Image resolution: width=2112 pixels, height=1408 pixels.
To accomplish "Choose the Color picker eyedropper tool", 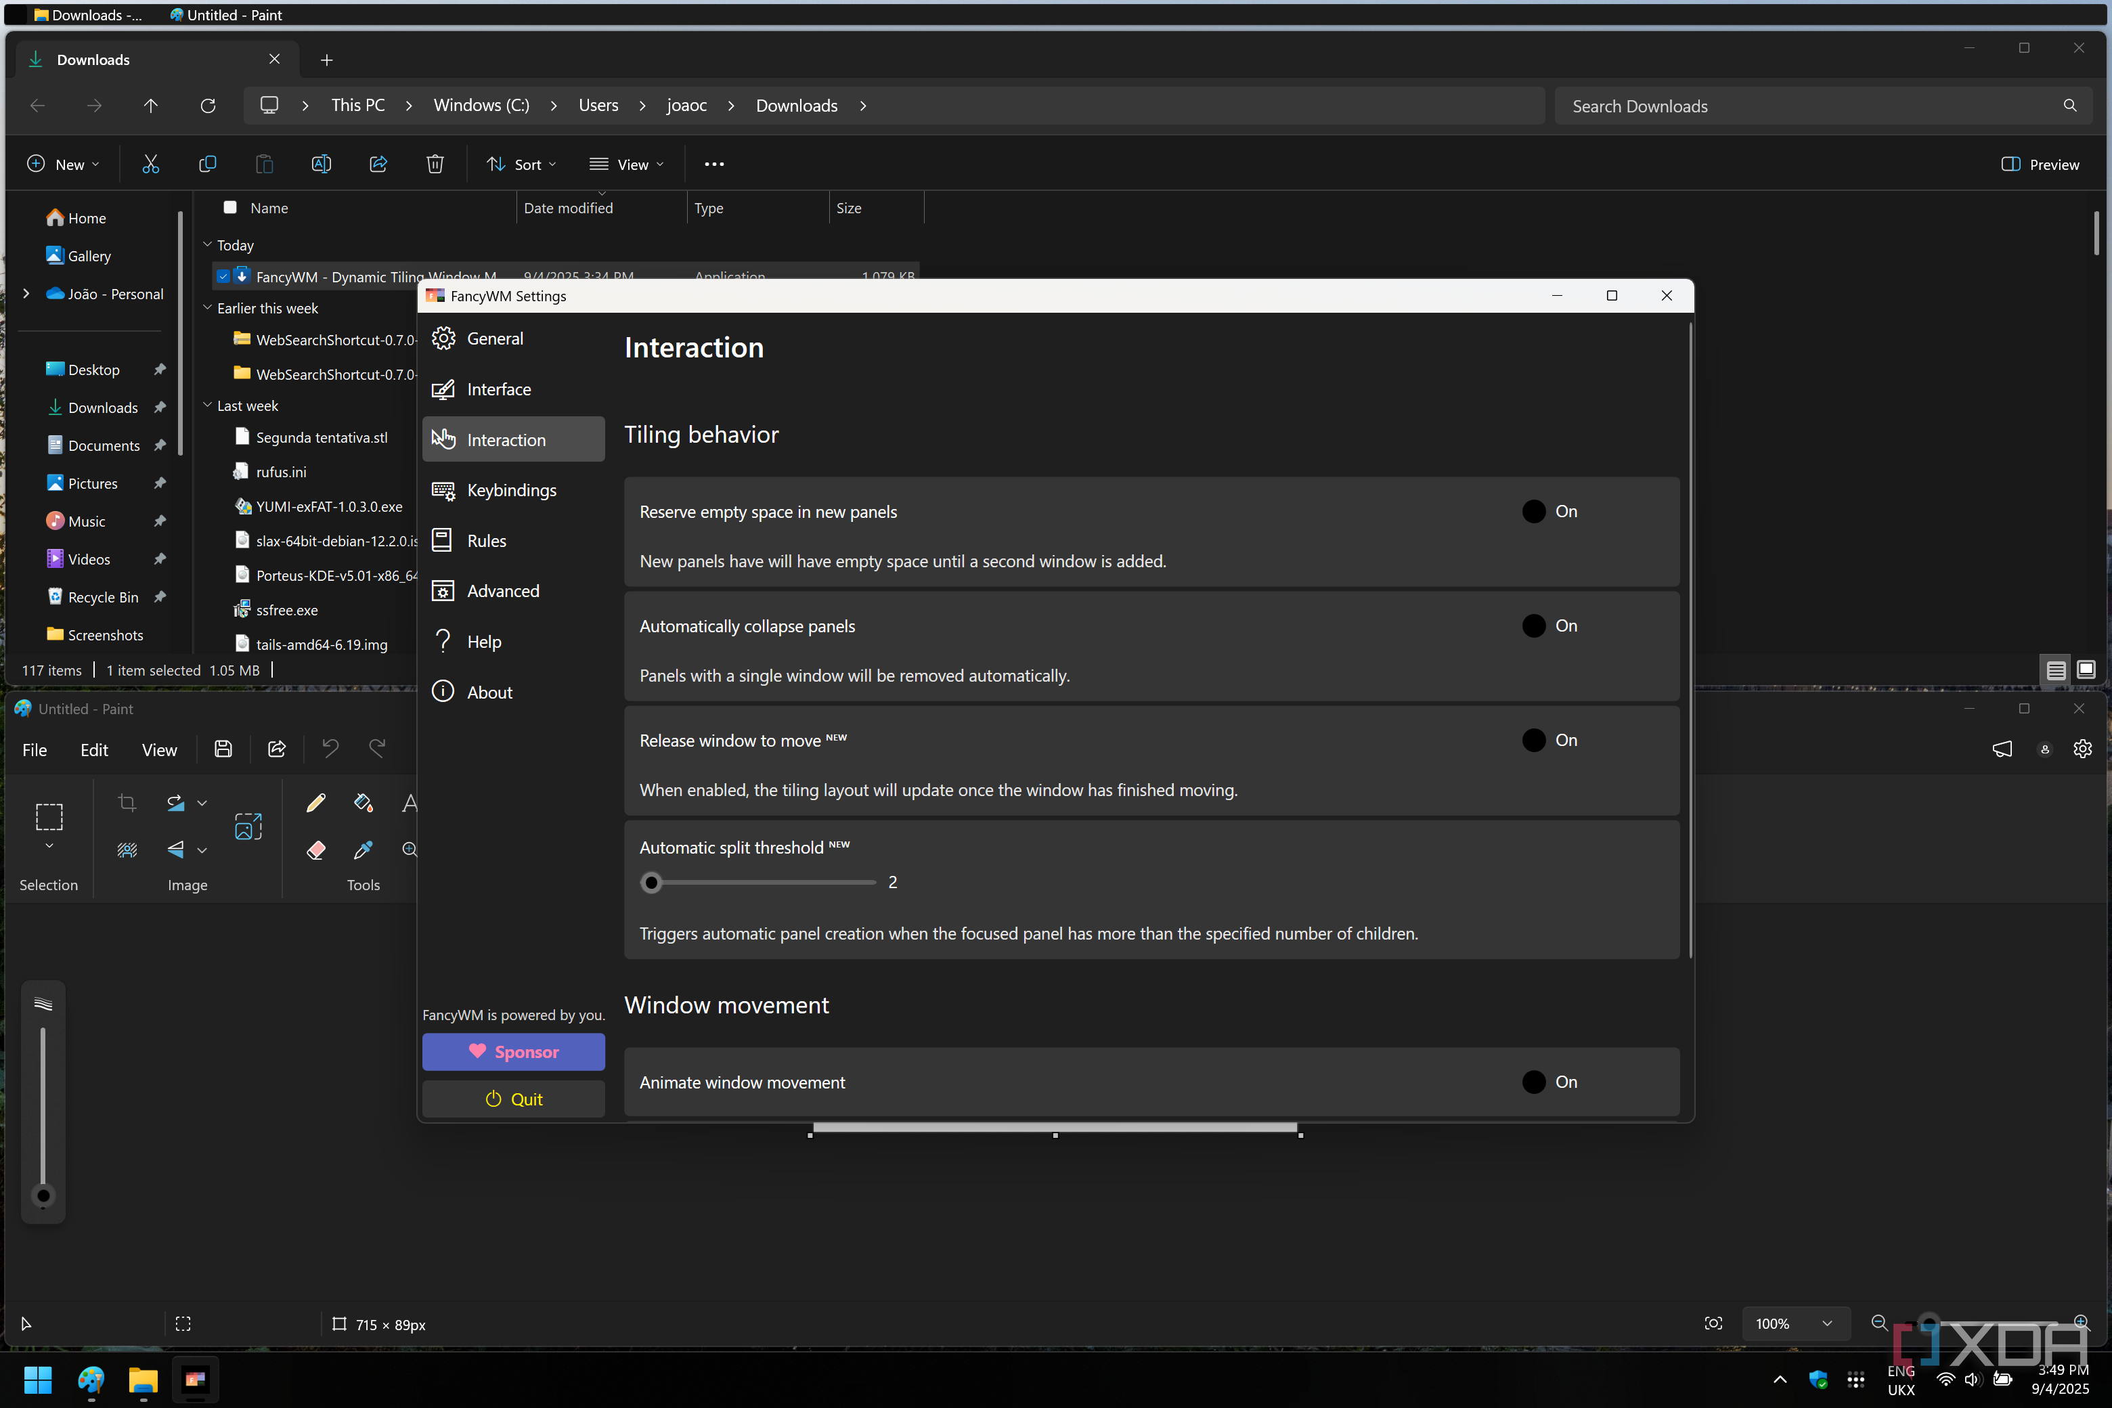I will [x=363, y=850].
